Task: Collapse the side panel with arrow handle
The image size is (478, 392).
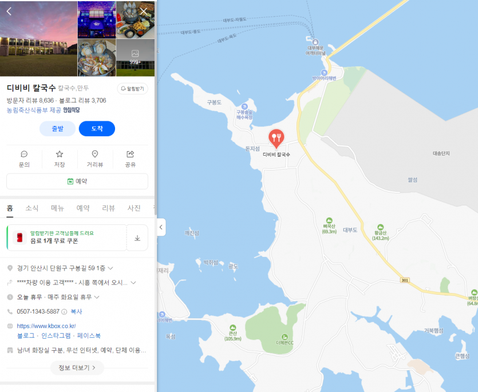Action: coord(161,227)
